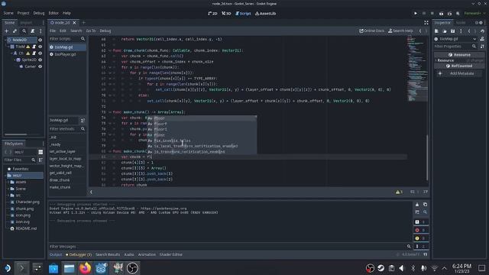The width and height of the screenshot is (489, 275).
Task: Go to previous script edit location arrow
Action: coord(420,31)
